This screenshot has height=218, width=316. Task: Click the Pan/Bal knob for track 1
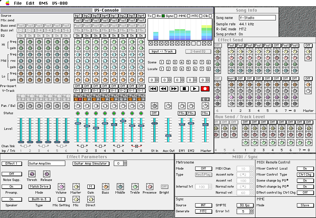pyautogui.click(x=78, y=106)
